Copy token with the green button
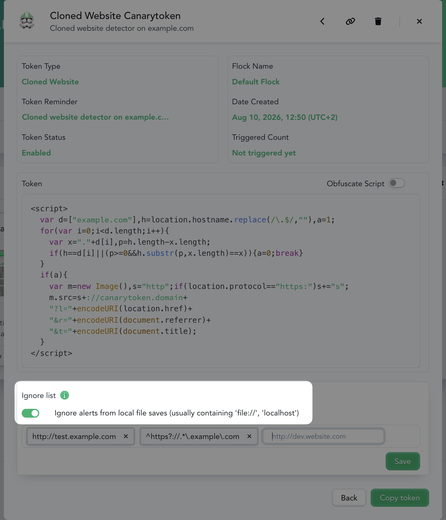Viewport: 446px width, 520px height. (400, 498)
